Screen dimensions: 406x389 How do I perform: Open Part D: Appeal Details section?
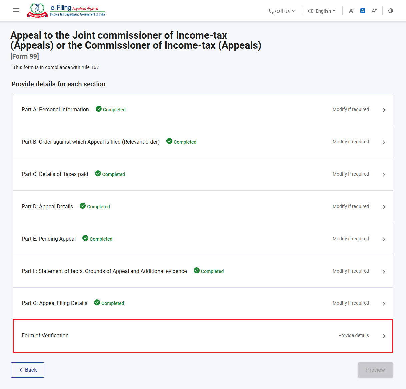click(x=203, y=207)
